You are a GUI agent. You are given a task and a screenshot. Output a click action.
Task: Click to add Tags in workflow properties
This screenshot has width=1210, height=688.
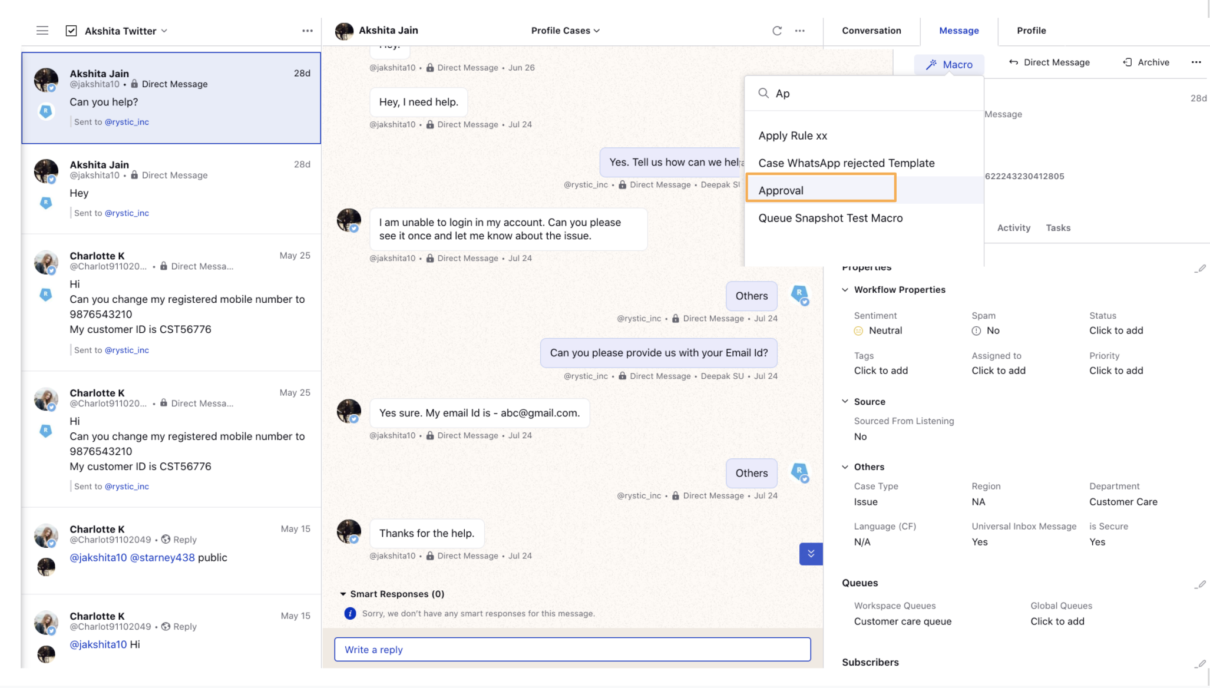[881, 370]
